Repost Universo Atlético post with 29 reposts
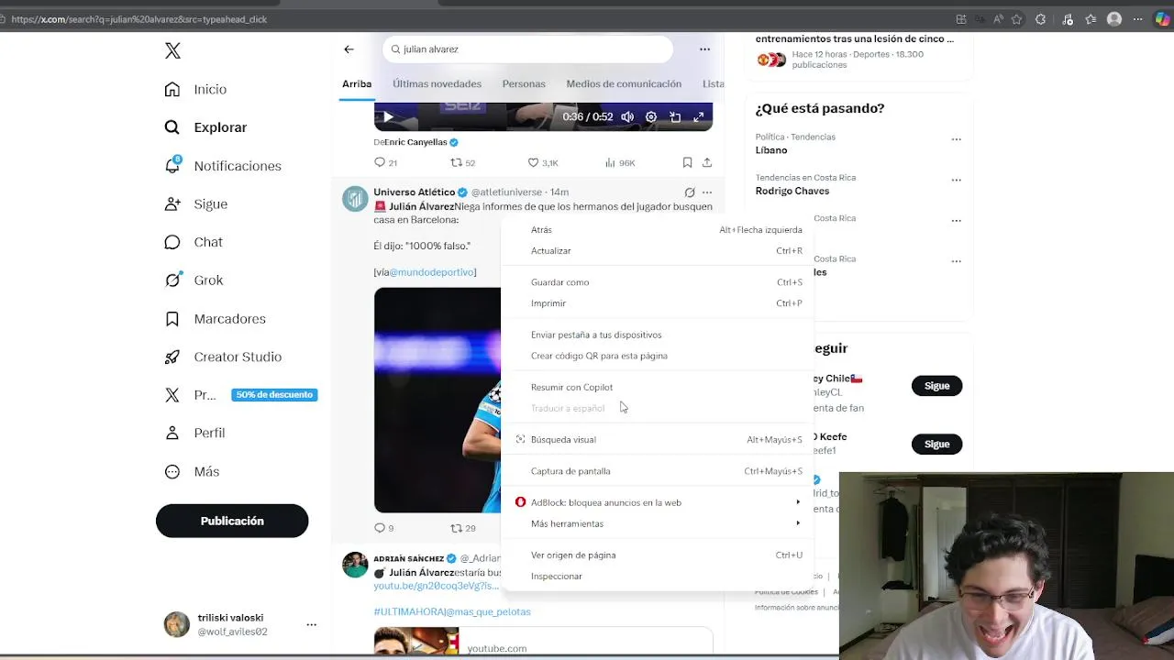This screenshot has height=660, width=1174. (462, 528)
